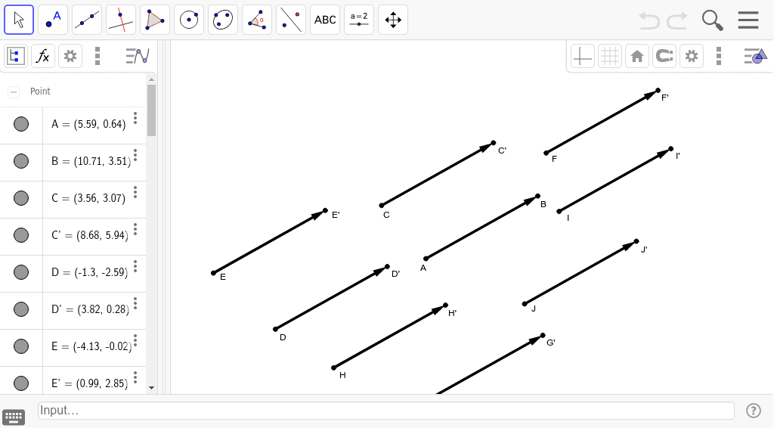Select the Line through two points tool
Screen dimensions: 774x428
coord(87,20)
